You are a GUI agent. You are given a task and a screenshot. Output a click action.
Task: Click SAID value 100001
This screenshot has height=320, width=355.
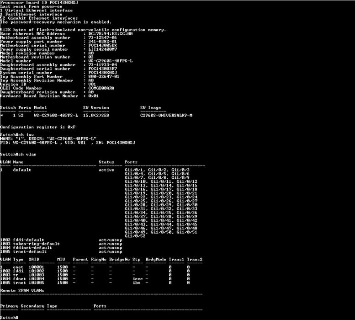[37, 267]
